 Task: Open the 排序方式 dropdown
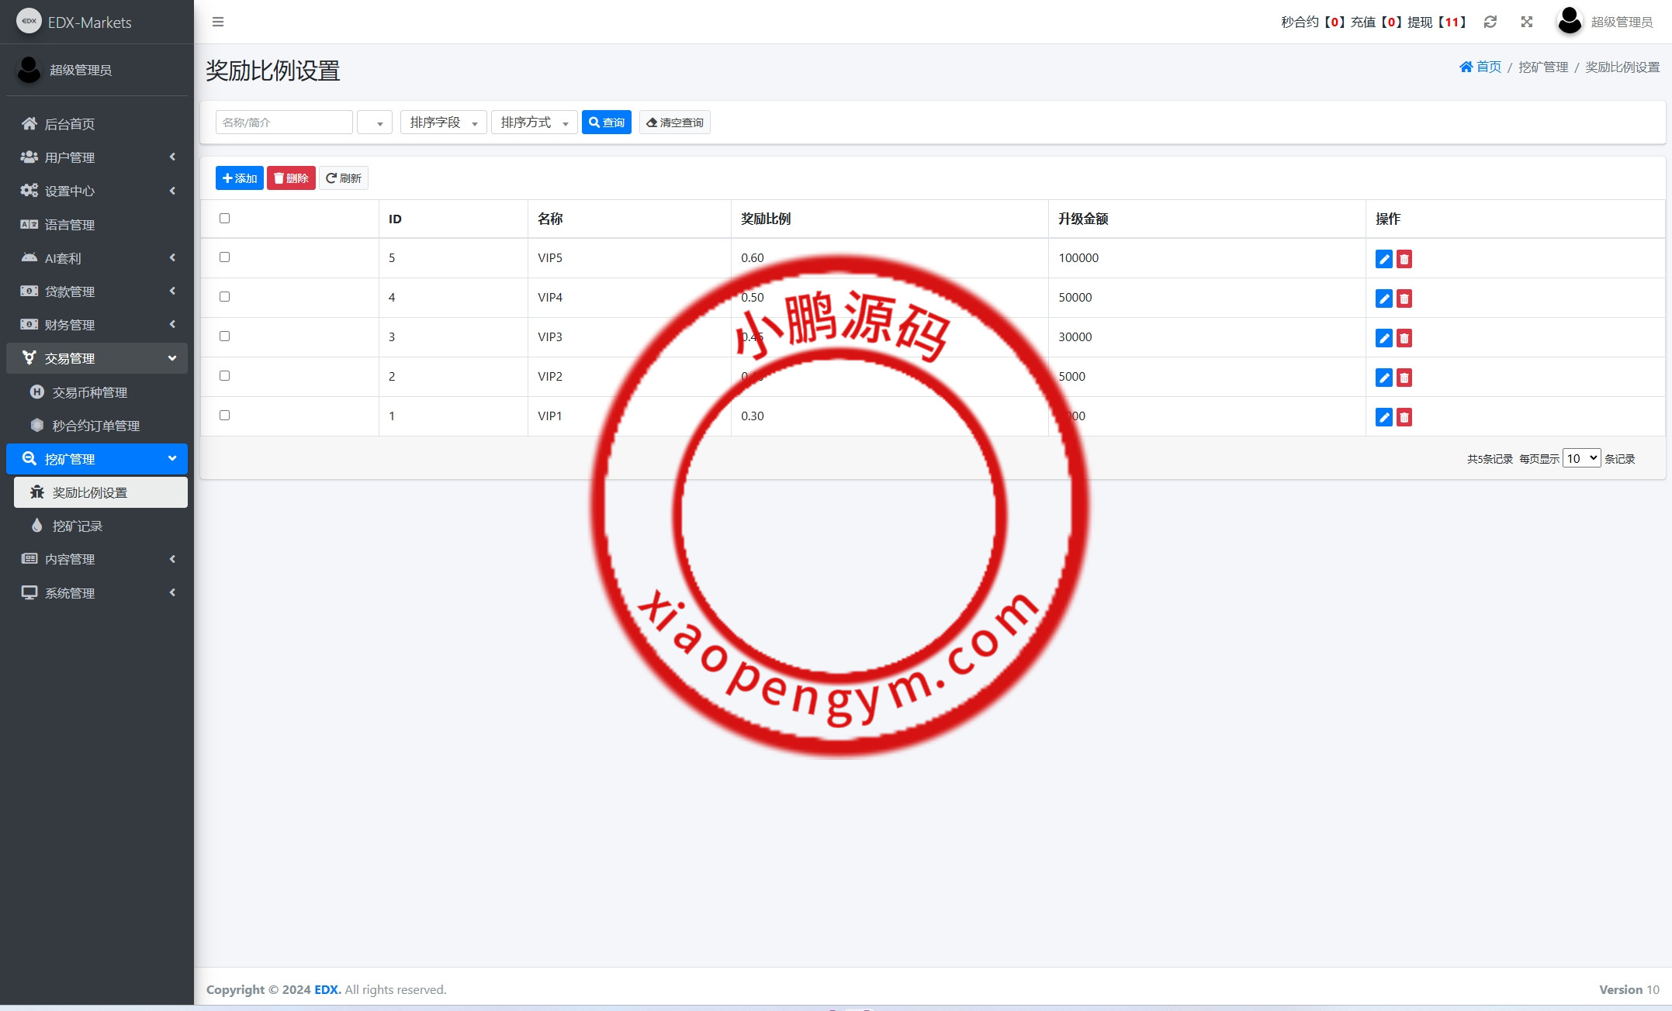[x=534, y=122]
